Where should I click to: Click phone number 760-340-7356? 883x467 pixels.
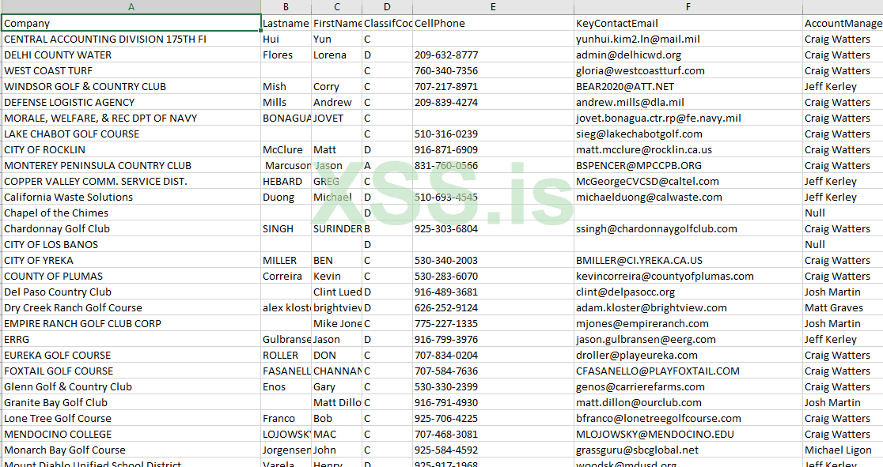pos(446,70)
